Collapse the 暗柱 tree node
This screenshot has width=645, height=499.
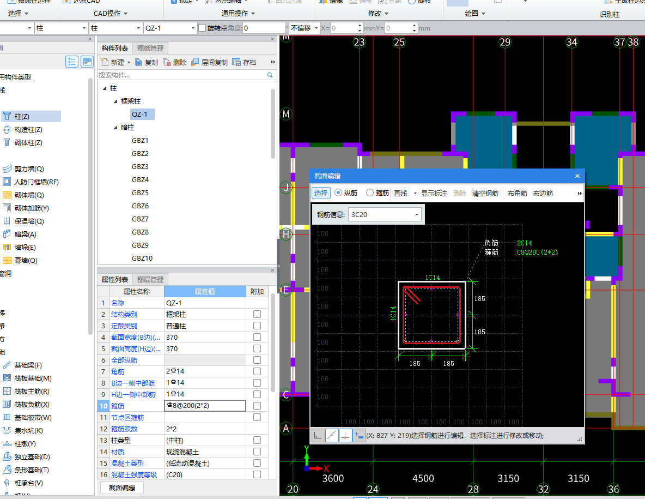(115, 128)
